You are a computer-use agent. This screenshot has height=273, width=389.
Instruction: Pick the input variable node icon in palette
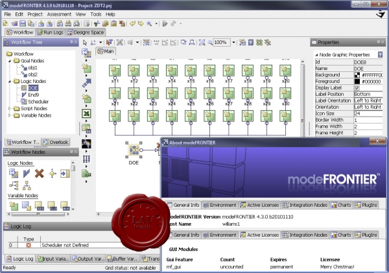(x=14, y=206)
